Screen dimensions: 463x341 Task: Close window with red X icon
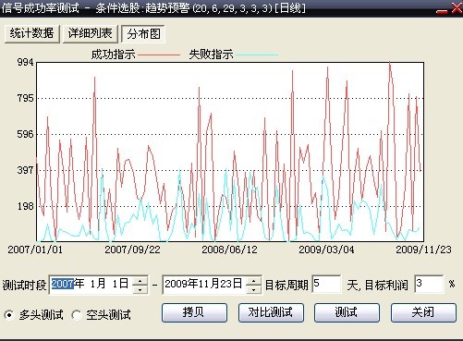[457, 8]
